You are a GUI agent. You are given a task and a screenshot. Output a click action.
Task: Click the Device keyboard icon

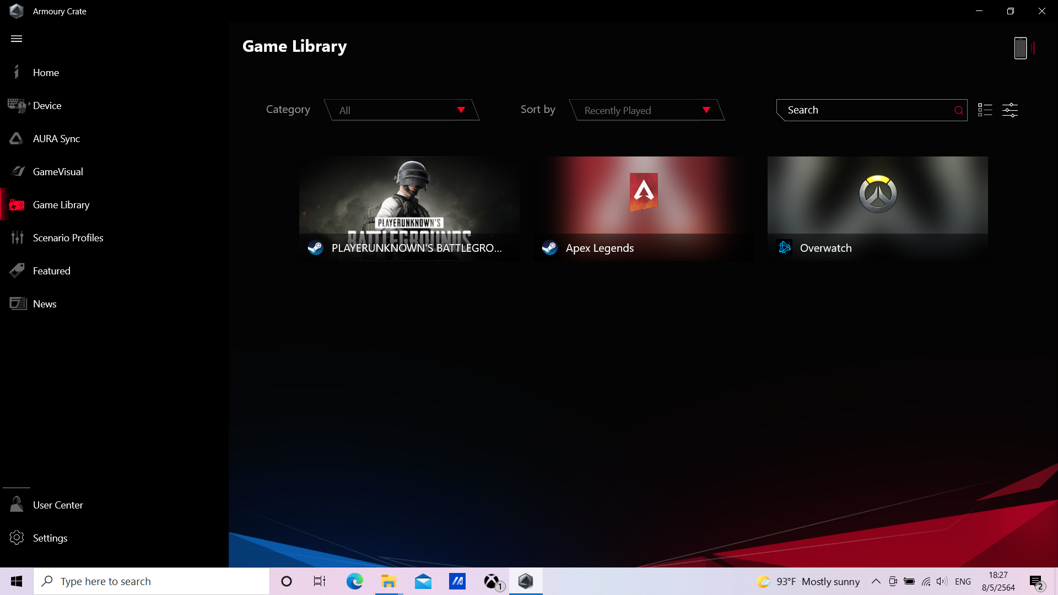(17, 105)
